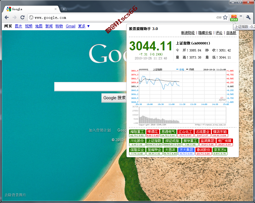Screen dimensions: 255x203
Task: Select the 思源电气 stock tile
Action: [x=168, y=133]
